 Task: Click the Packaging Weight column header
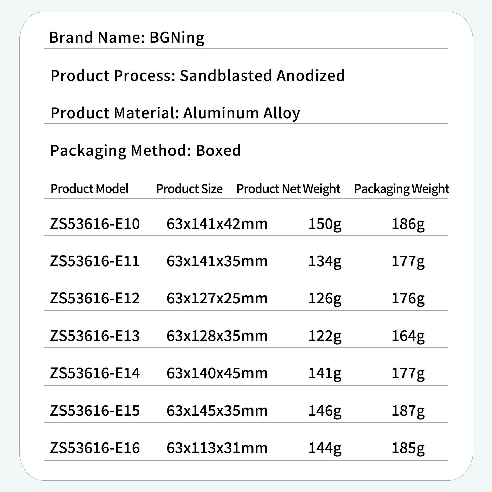[x=401, y=189]
